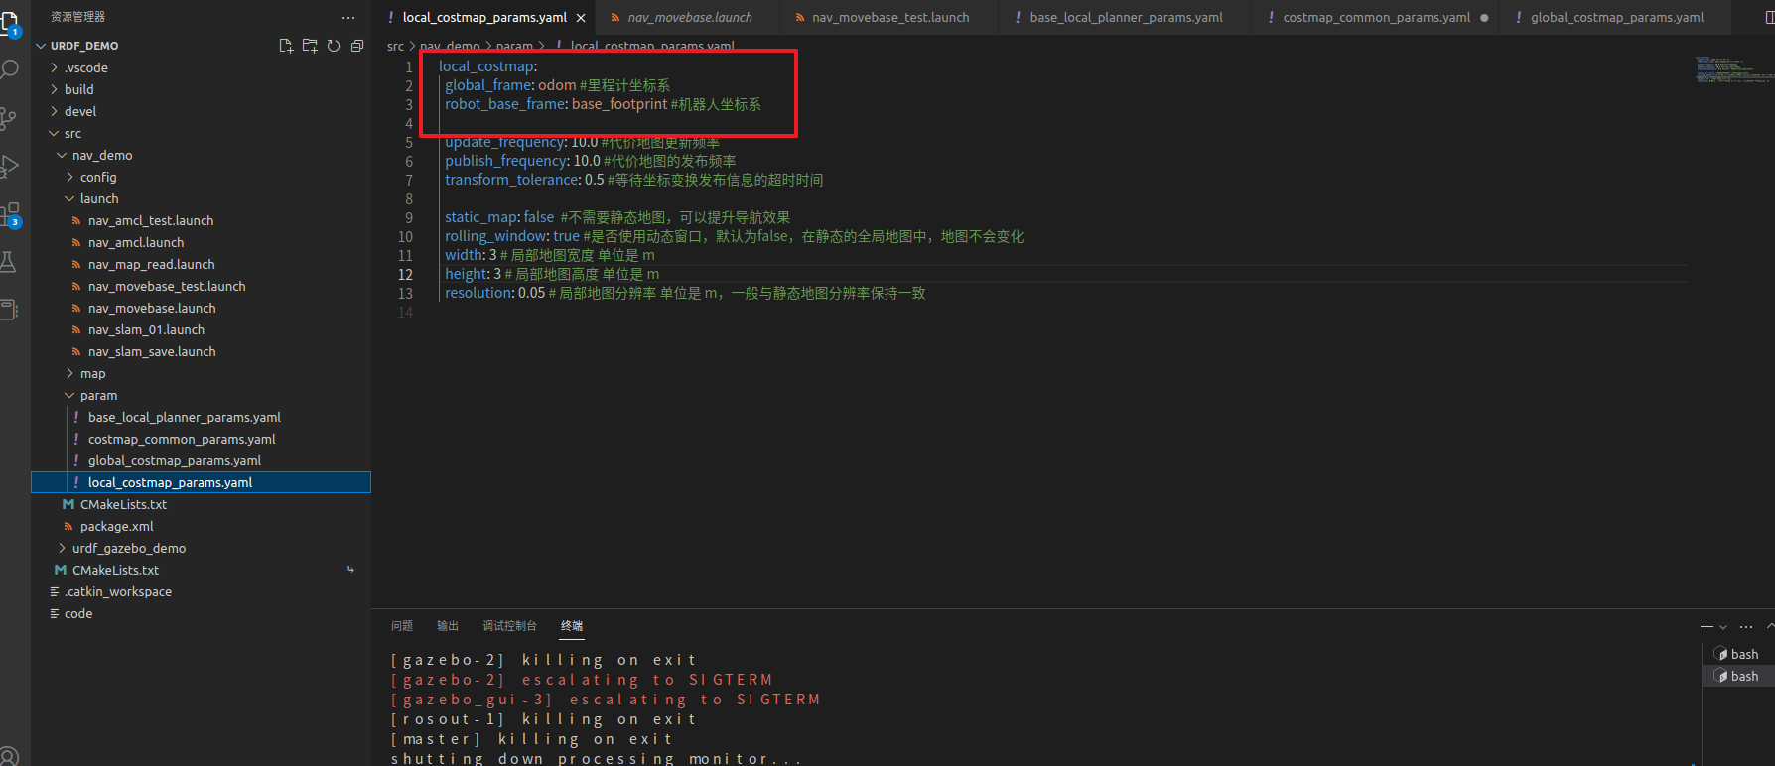Expand the map folder
Image resolution: width=1775 pixels, height=766 pixels.
[92, 373]
